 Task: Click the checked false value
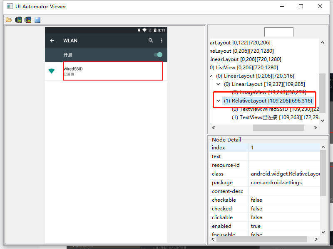coord(256,209)
